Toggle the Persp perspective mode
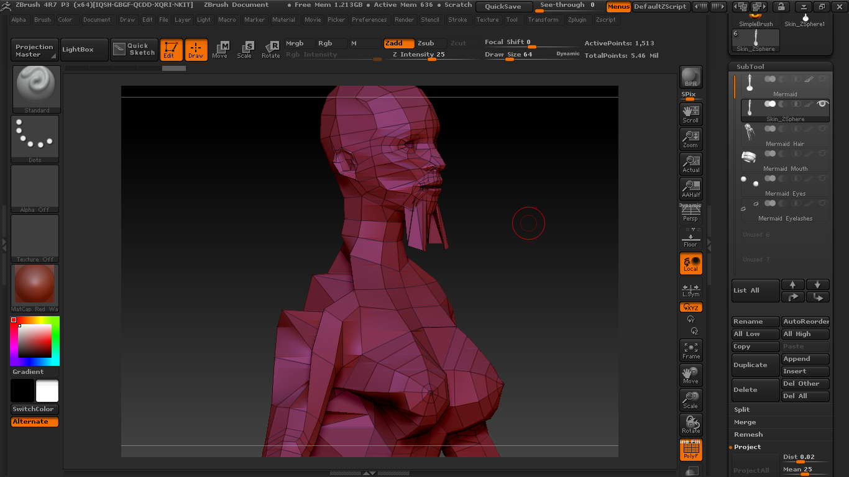The height and width of the screenshot is (477, 849). 691,213
